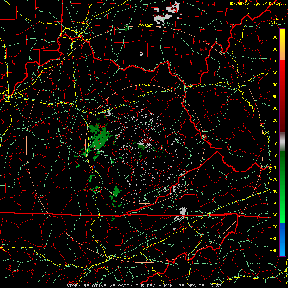This screenshot has width=288, height=288.
Task: Click the 0 value on velocity scale
Action: pos(276,144)
